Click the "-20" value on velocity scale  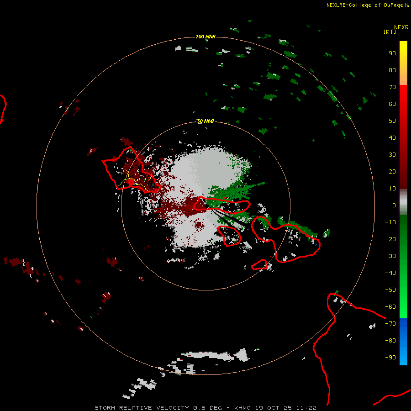pyautogui.click(x=390, y=239)
